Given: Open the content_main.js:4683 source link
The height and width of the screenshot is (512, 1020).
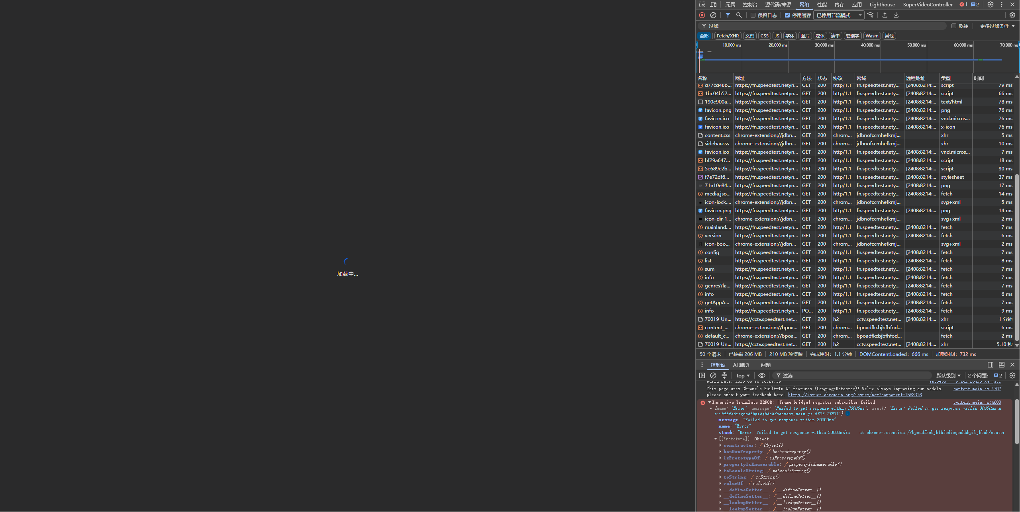Looking at the screenshot, I should tap(977, 402).
